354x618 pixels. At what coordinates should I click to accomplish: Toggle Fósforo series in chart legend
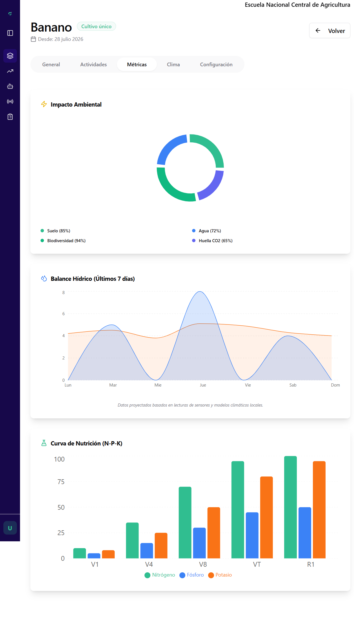tap(192, 575)
